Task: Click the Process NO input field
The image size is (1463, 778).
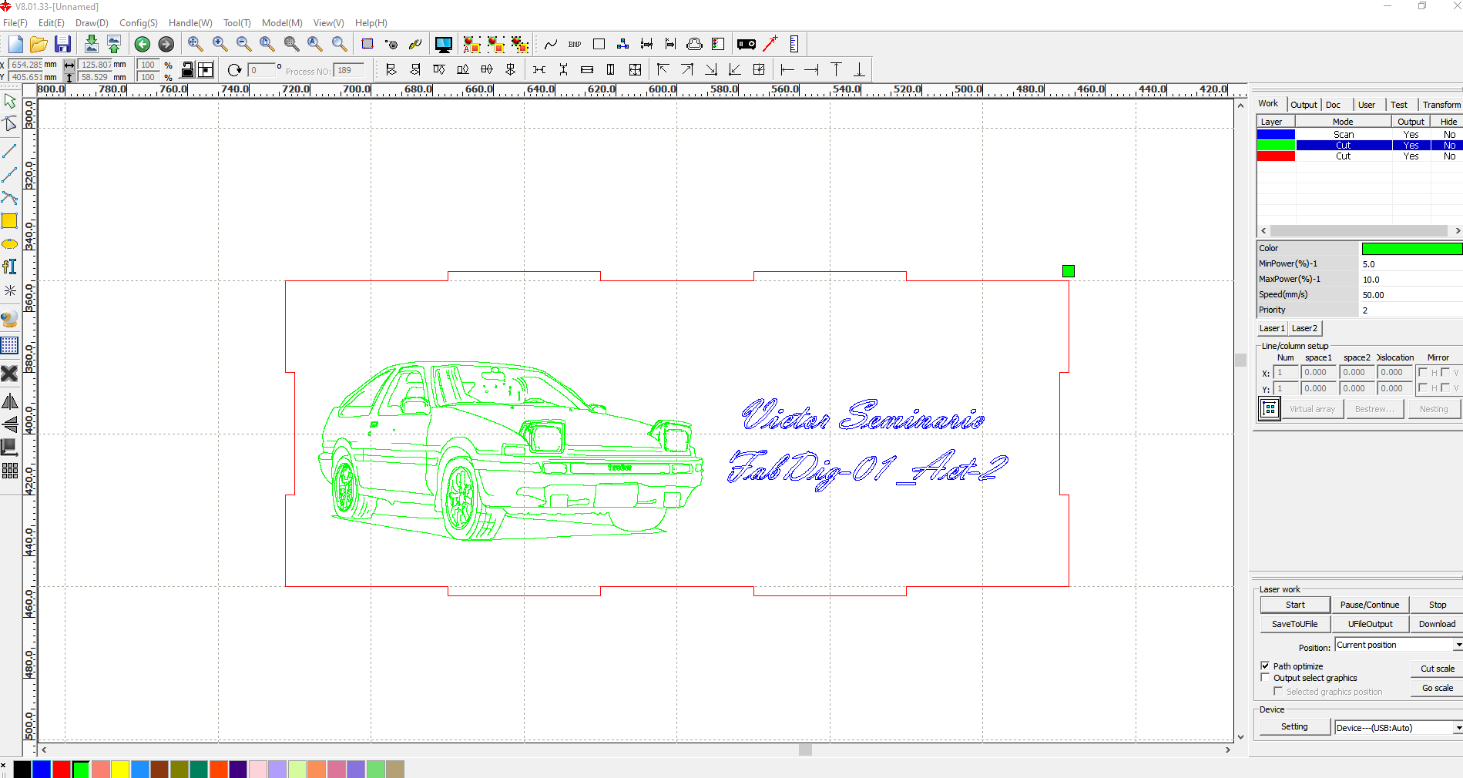Action: coord(348,70)
